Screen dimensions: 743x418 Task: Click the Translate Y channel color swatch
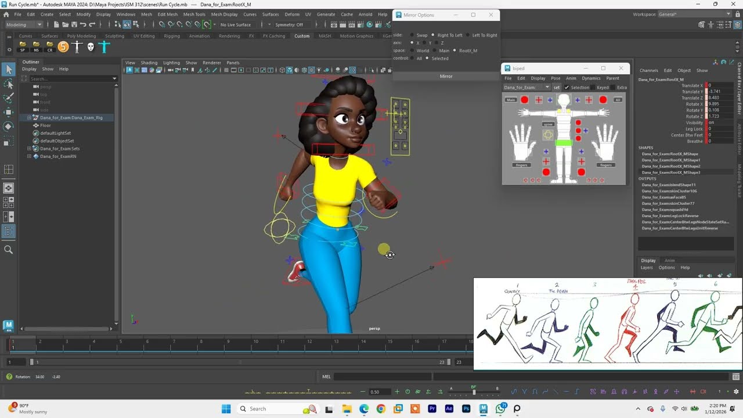[705, 92]
